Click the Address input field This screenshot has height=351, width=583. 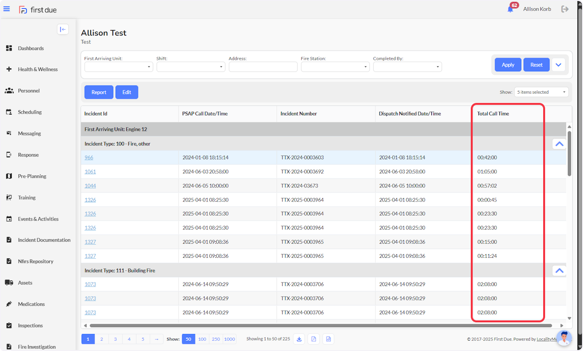(x=263, y=67)
